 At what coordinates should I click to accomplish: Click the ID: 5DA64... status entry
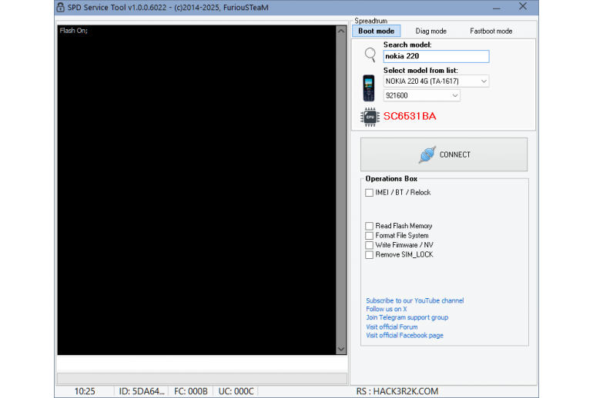(142, 392)
